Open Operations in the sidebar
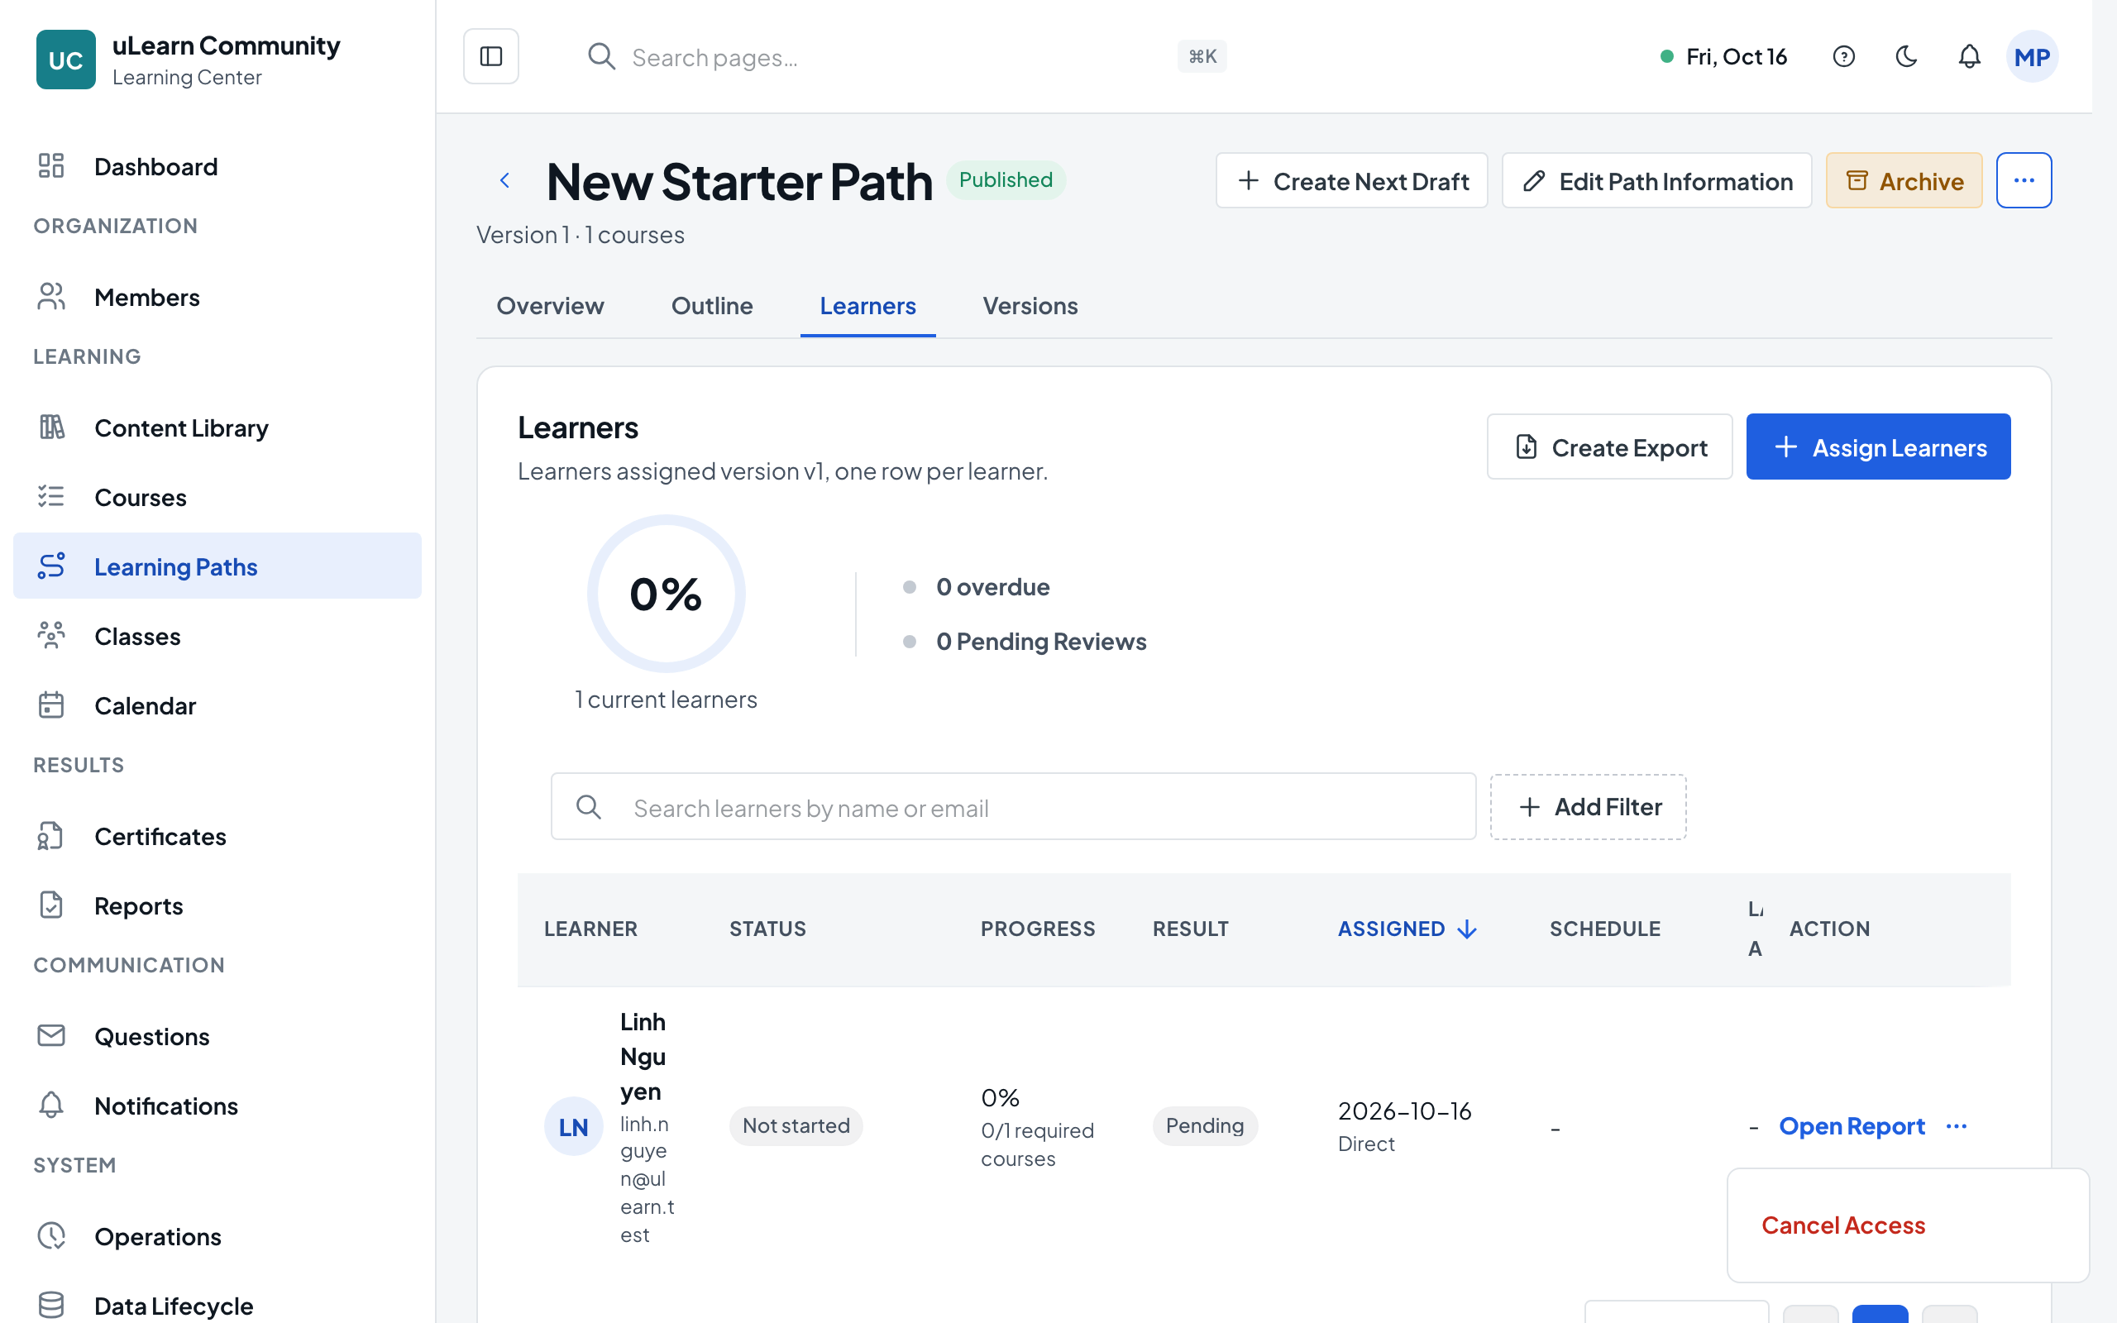 click(217, 1236)
